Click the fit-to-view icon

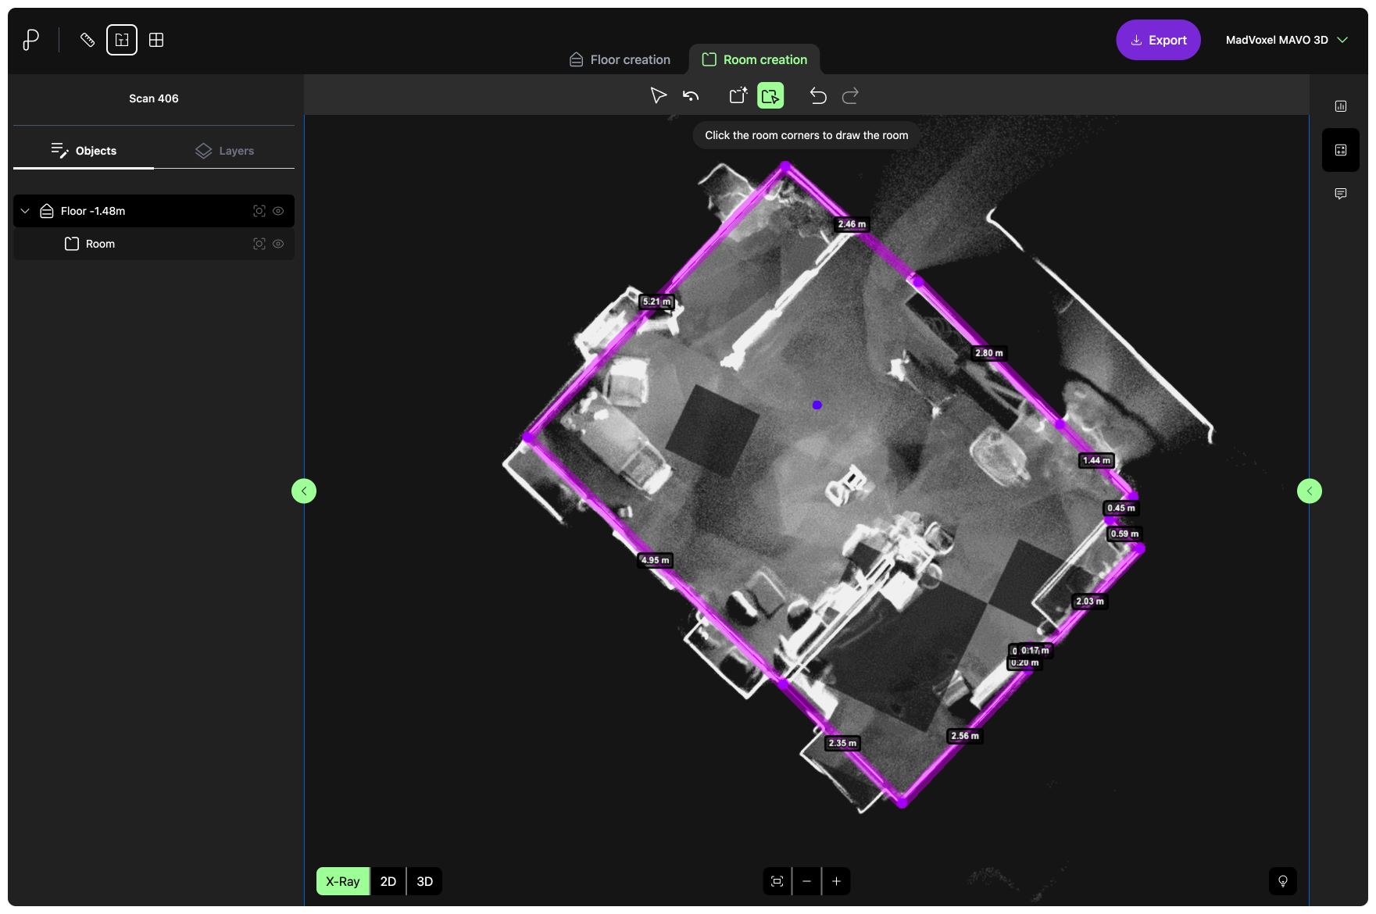point(777,881)
